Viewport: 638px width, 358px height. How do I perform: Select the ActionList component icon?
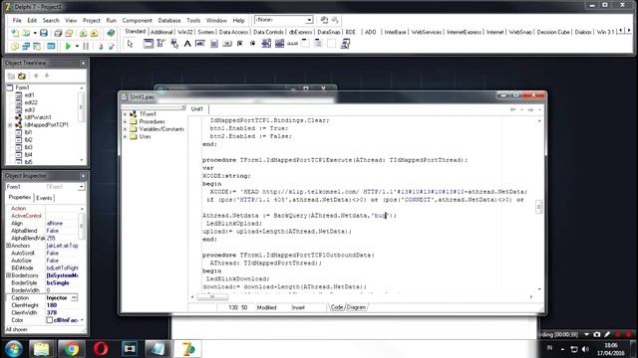345,44
